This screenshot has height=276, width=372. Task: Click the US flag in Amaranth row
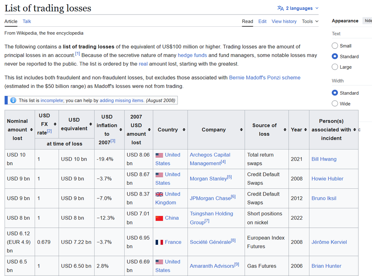159,262
